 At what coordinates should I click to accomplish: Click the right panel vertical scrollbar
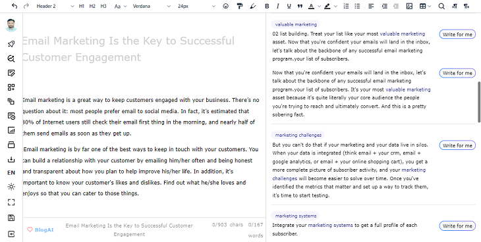[479, 102]
